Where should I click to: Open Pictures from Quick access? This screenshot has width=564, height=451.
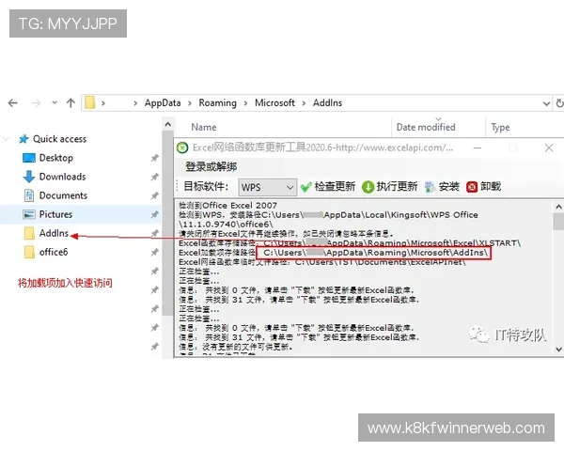pos(55,214)
